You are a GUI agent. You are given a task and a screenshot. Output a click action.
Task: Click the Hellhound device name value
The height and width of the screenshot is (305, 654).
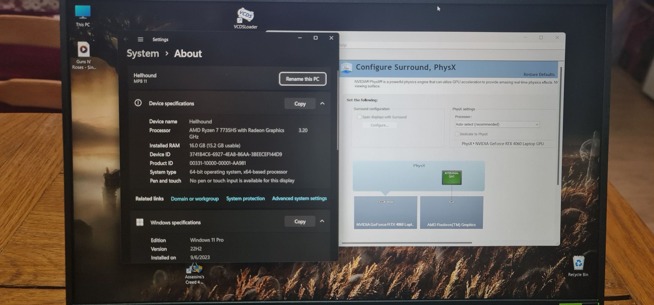pyautogui.click(x=200, y=121)
